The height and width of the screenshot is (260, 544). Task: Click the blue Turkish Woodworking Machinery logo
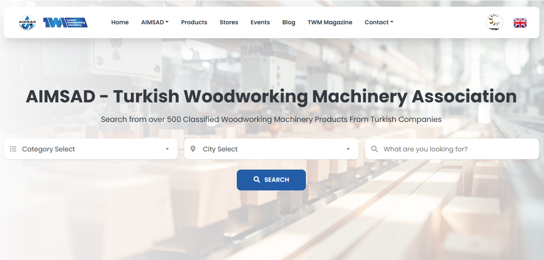point(65,23)
